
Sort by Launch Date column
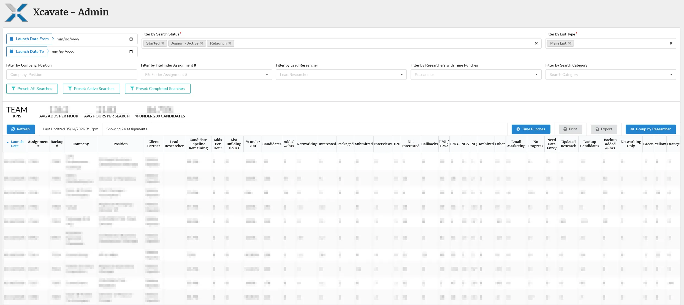point(15,144)
